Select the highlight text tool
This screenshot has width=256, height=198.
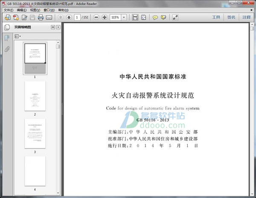pyautogui.click(x=163, y=17)
